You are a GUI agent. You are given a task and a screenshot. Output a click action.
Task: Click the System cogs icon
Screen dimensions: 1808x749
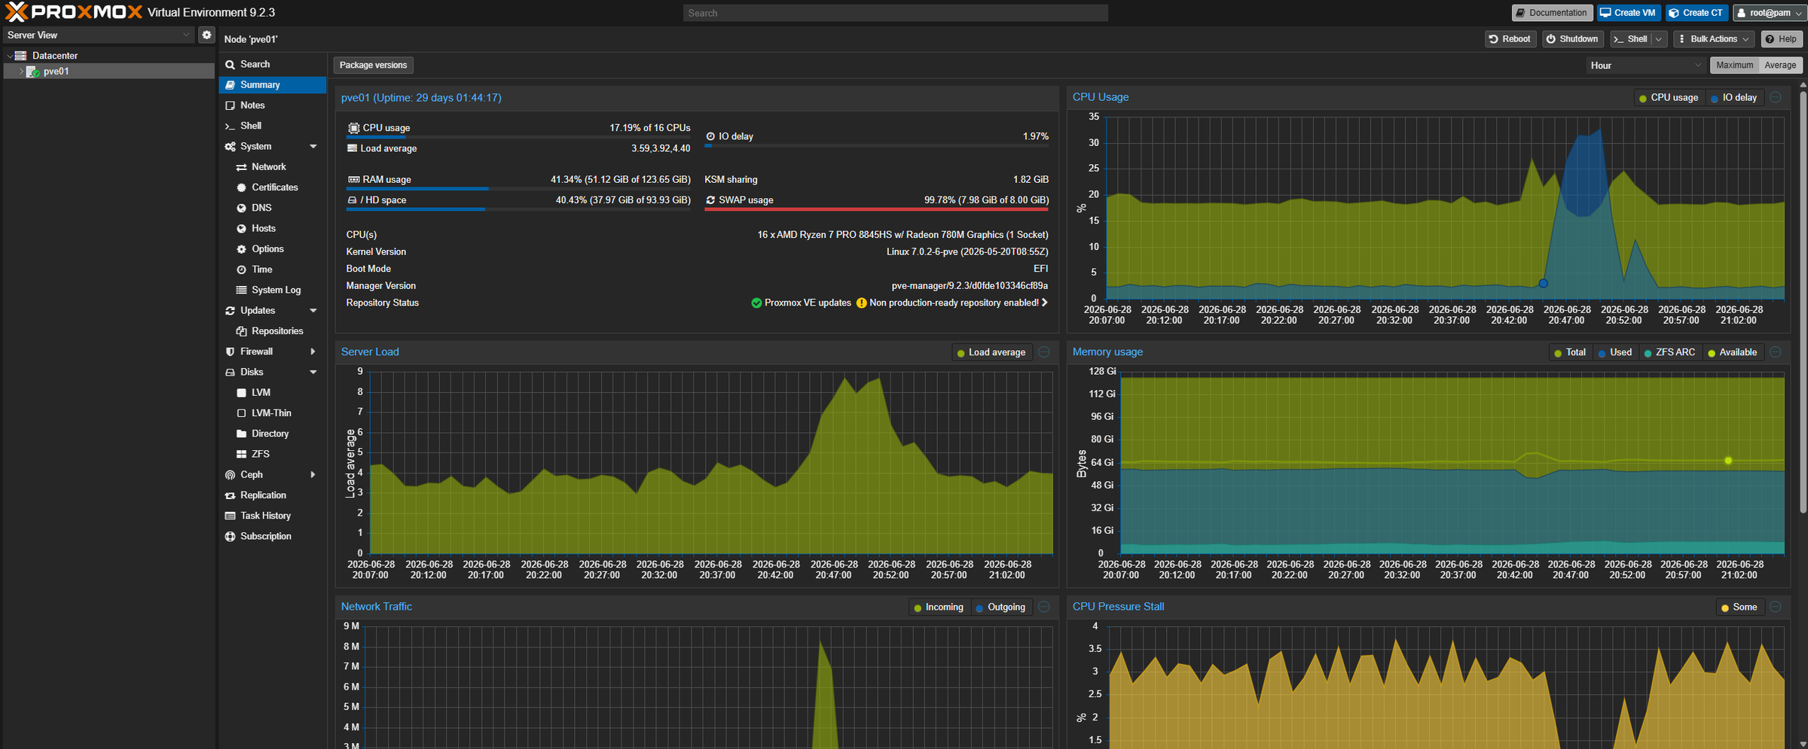click(230, 147)
